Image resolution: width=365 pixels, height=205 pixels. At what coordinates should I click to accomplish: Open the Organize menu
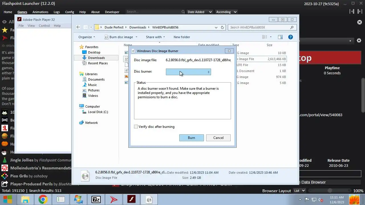tap(87, 37)
